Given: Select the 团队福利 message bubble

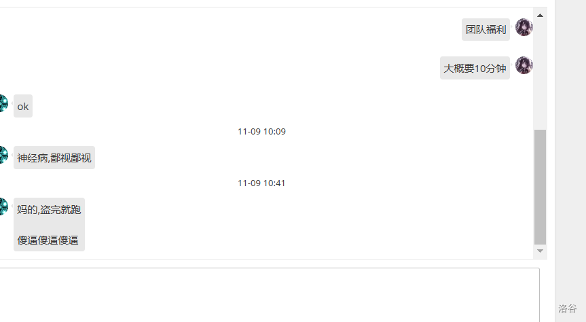Looking at the screenshot, I should [x=486, y=30].
